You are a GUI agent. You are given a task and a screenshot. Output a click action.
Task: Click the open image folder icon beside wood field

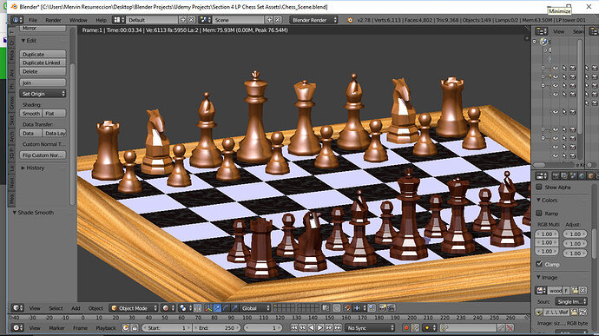pyautogui.click(x=575, y=291)
